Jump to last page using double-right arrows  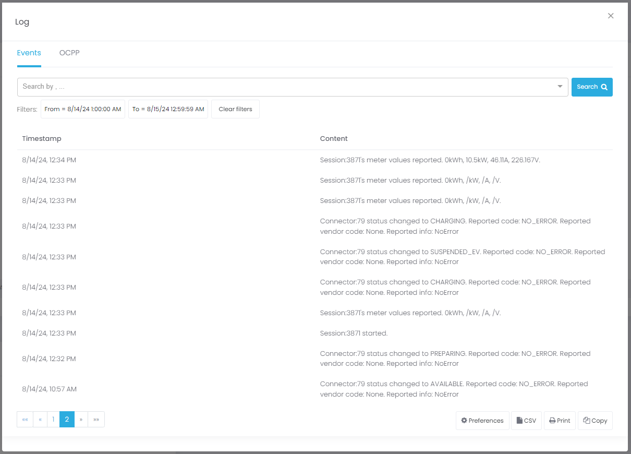click(x=96, y=420)
